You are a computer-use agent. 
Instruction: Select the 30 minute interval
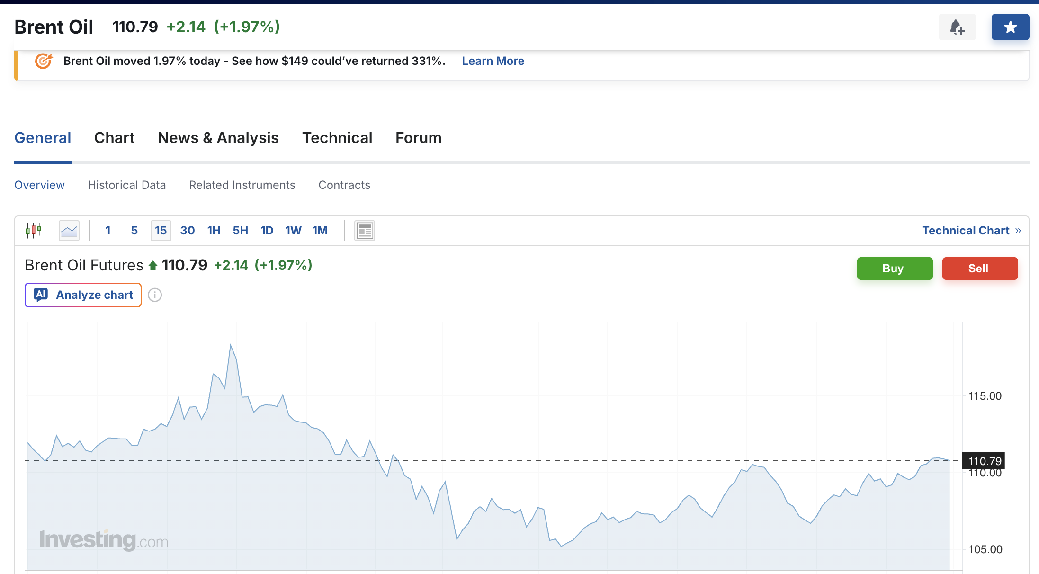[x=187, y=230]
